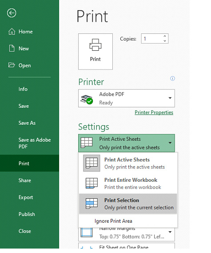Click the Adobe PDF printer ready icon

[87, 100]
